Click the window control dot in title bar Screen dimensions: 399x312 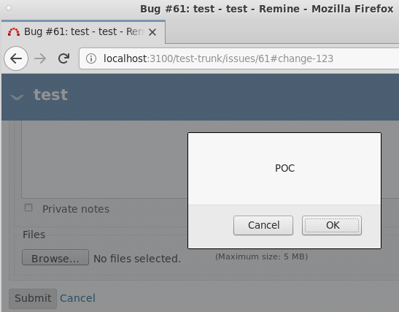(x=9, y=8)
